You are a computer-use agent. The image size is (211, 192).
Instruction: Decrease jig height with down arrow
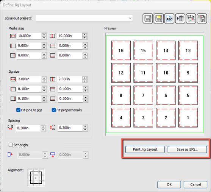coord(84,81)
